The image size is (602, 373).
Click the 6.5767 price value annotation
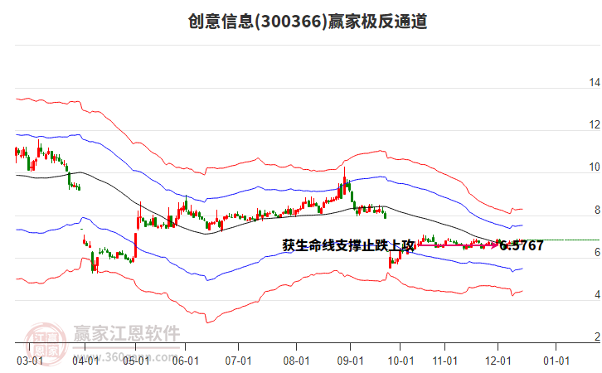[522, 245]
